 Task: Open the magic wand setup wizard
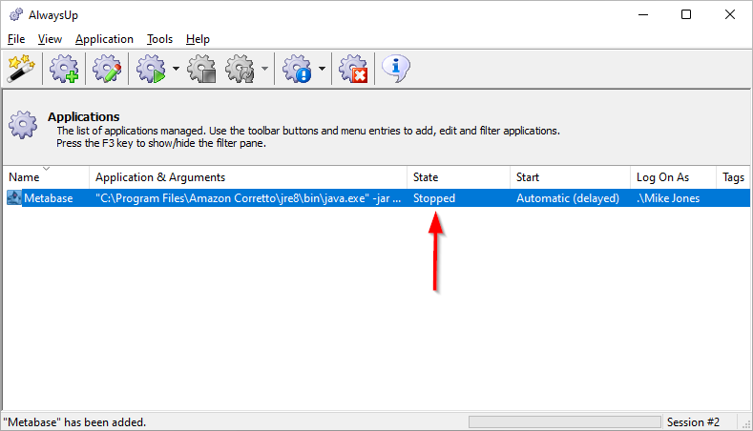point(22,69)
